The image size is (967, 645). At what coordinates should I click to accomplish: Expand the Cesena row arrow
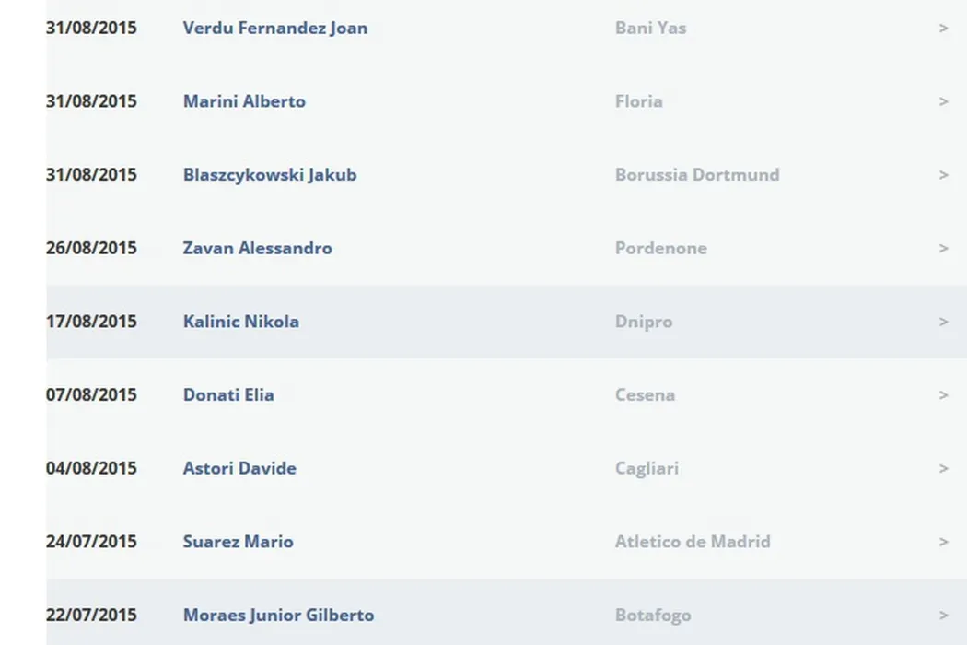(943, 394)
